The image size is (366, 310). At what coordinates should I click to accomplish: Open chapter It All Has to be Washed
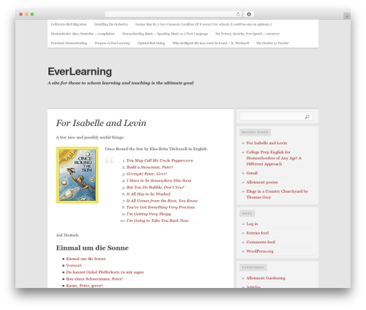pyautogui.click(x=149, y=194)
